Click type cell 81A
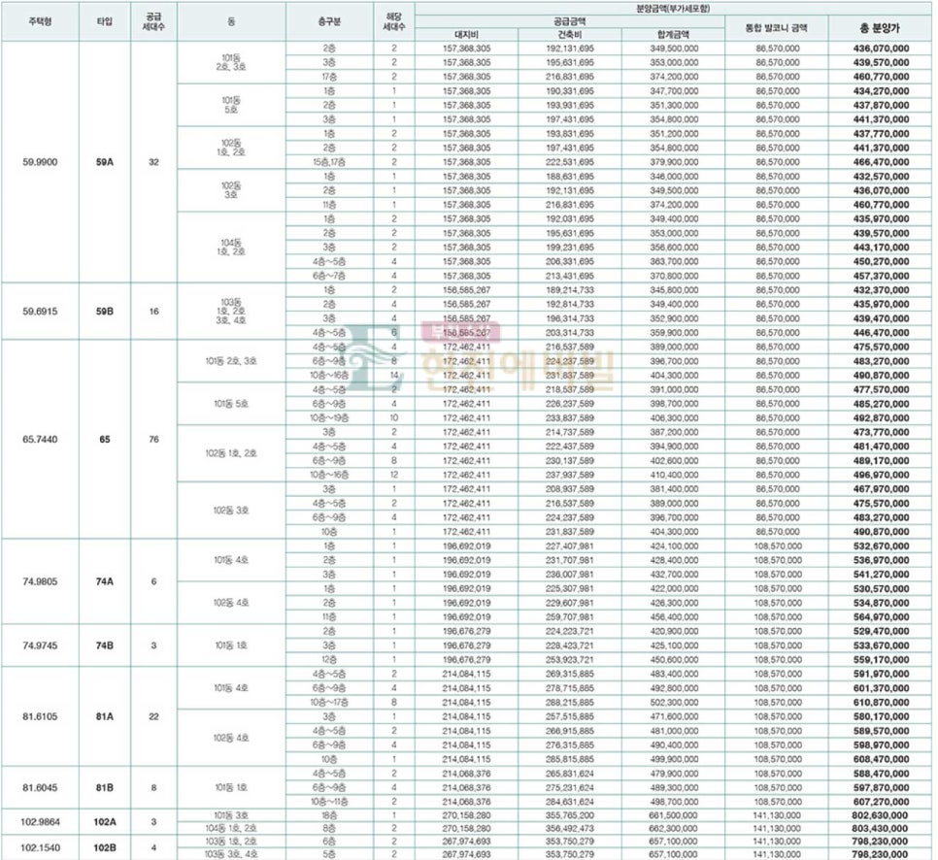 105,716
